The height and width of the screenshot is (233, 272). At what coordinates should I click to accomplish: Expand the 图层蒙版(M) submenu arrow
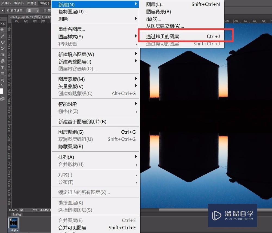[x=136, y=79]
